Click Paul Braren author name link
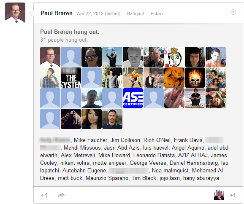This screenshot has height=204, width=244. (x=57, y=13)
